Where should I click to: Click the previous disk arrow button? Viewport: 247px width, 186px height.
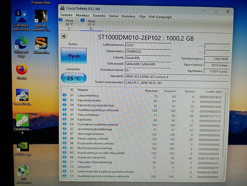(64, 36)
